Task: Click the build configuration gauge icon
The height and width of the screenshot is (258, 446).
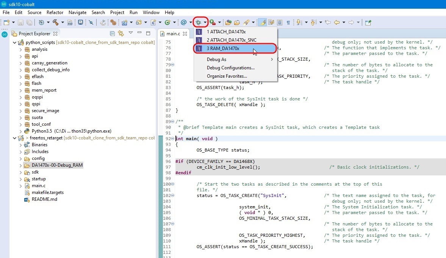Action: click(x=42, y=22)
